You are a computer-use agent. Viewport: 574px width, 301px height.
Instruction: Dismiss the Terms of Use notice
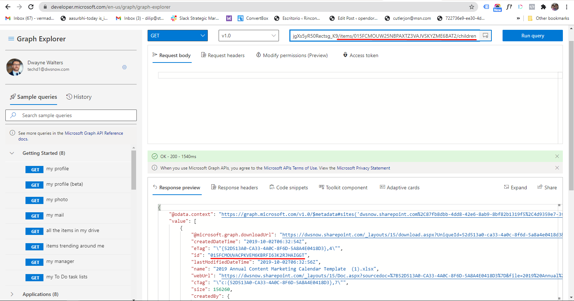tap(557, 168)
